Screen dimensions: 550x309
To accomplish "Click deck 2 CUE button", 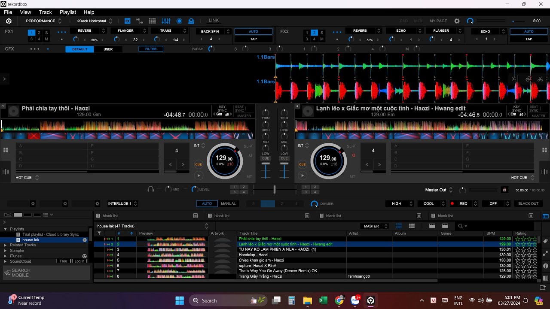I will coord(302,164).
